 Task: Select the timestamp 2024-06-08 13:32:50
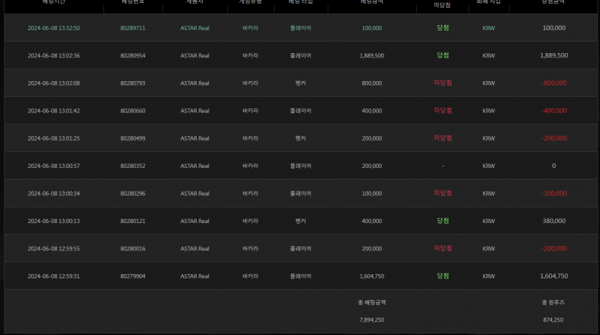point(54,28)
